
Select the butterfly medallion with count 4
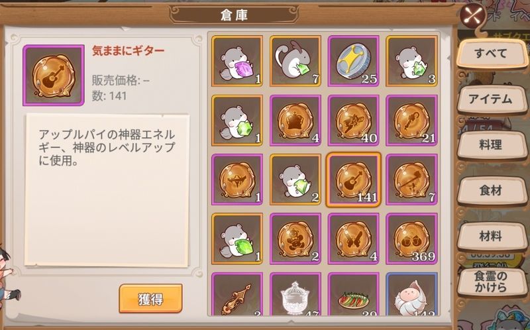click(x=354, y=239)
